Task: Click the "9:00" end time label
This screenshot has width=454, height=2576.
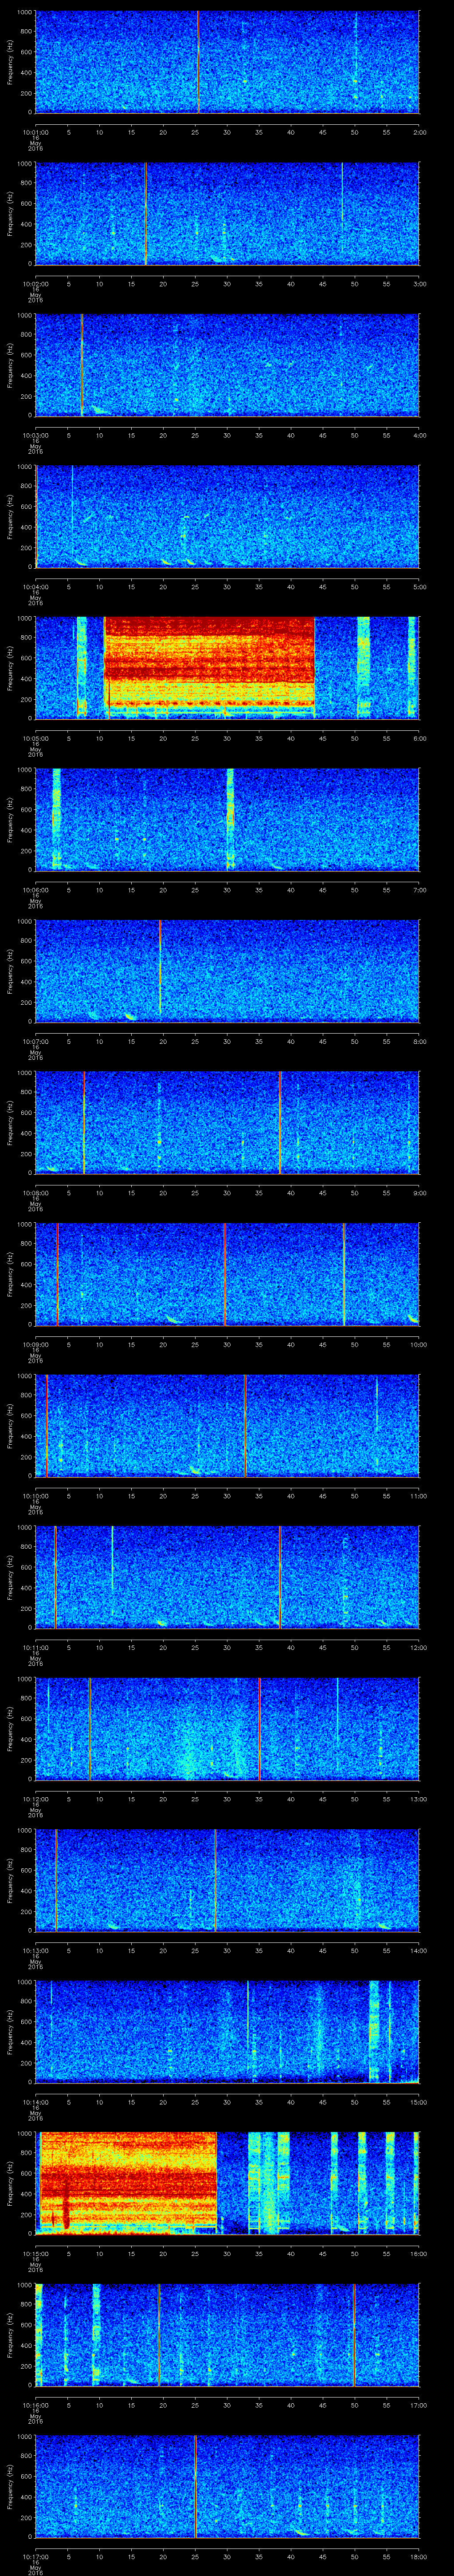Action: (x=419, y=1192)
